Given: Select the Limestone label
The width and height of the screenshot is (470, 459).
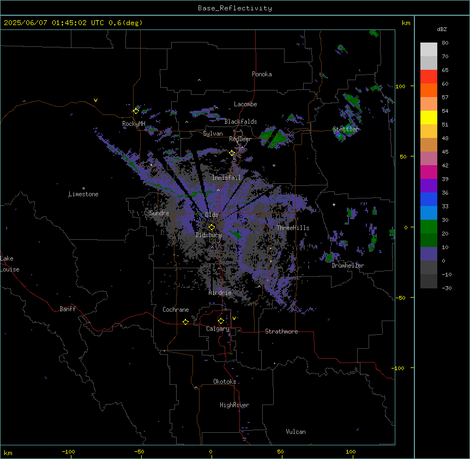Looking at the screenshot, I should (83, 194).
